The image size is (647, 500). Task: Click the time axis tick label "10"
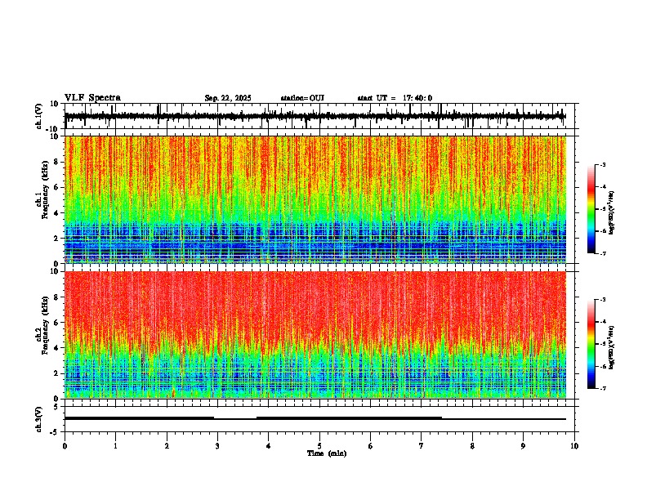[x=574, y=446]
